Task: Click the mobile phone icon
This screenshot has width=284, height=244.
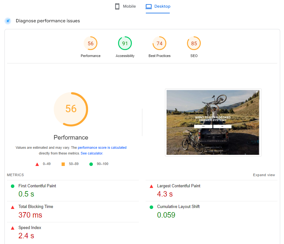Action: click(117, 6)
